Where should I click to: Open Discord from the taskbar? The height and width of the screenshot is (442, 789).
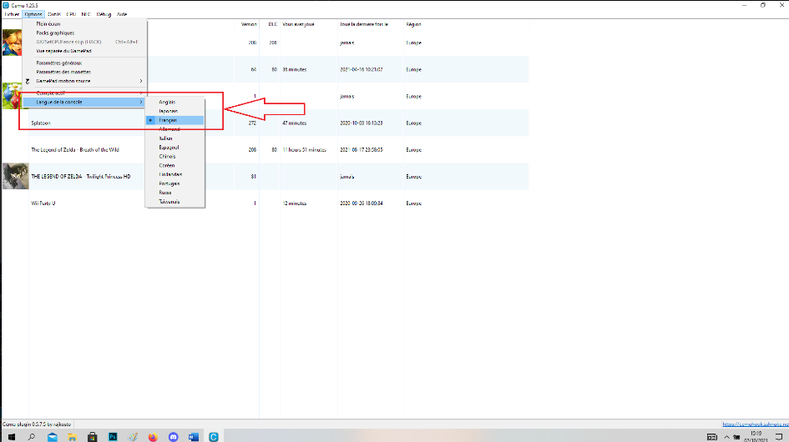tap(173, 436)
